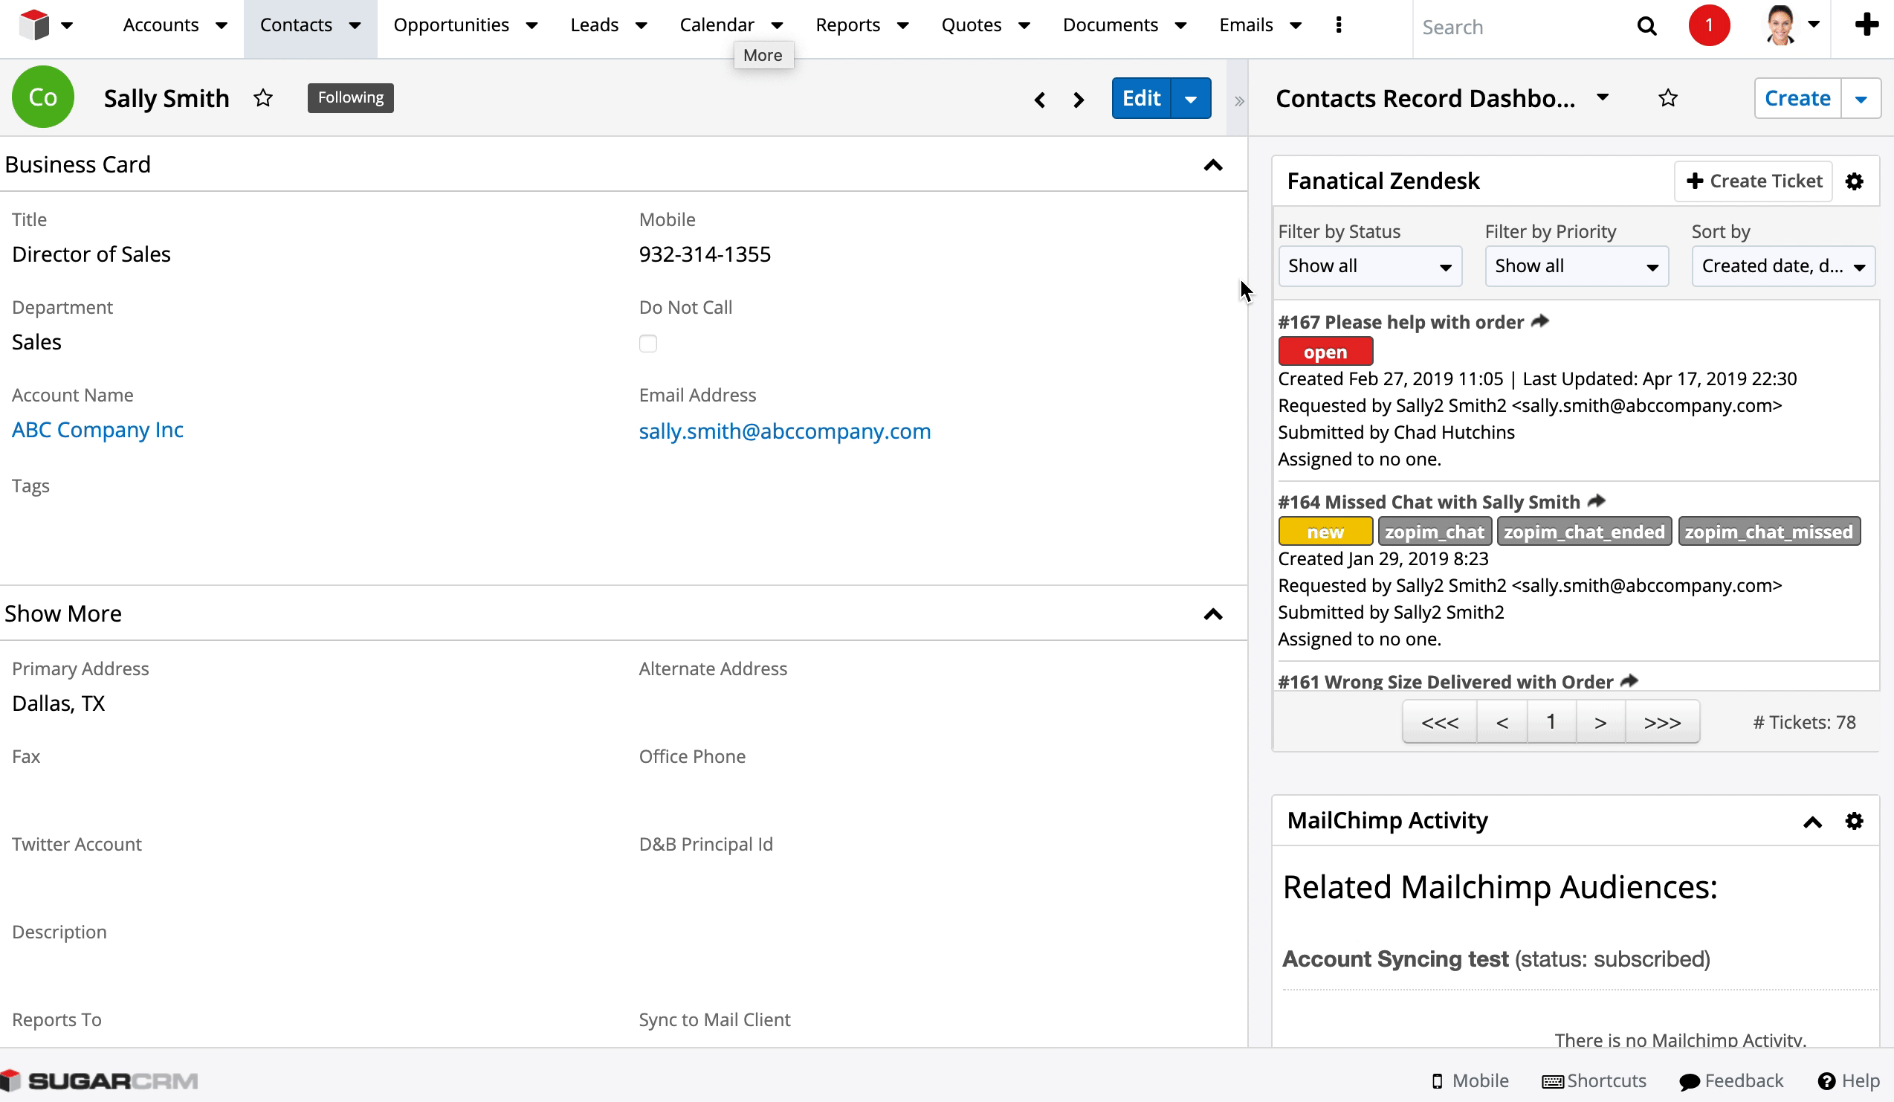
Task: Click the SugarCRM cube home icon
Action: point(34,25)
